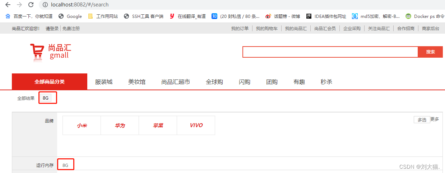This screenshot has height=173, width=445.
Task: Reload the page with refresh icon
Action: (x=31, y=5)
